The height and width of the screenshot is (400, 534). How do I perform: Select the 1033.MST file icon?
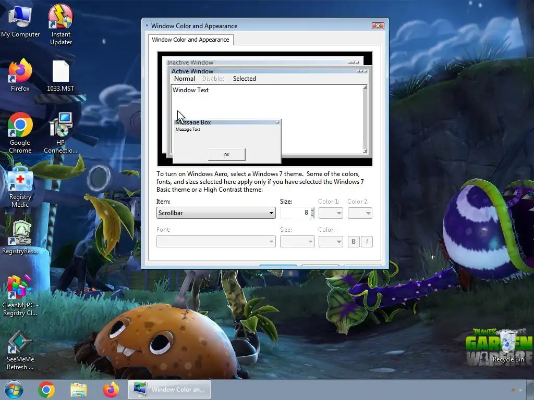(60, 76)
